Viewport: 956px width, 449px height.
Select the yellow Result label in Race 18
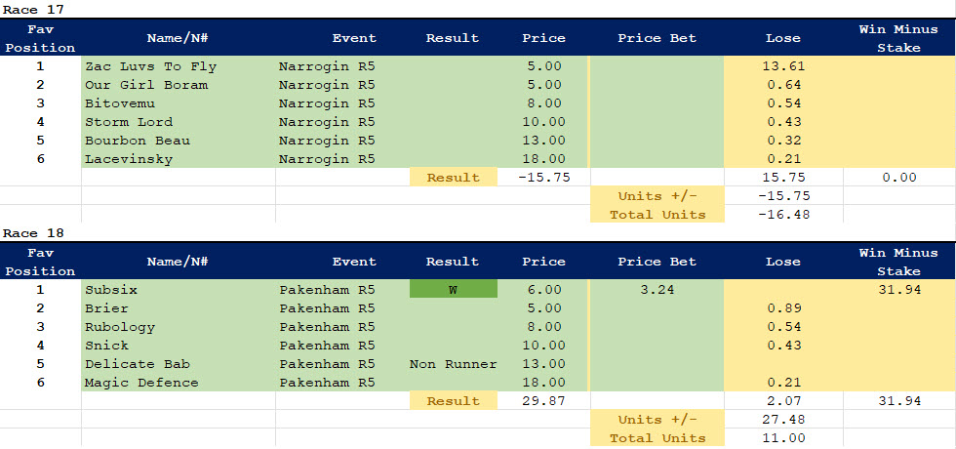click(x=452, y=401)
